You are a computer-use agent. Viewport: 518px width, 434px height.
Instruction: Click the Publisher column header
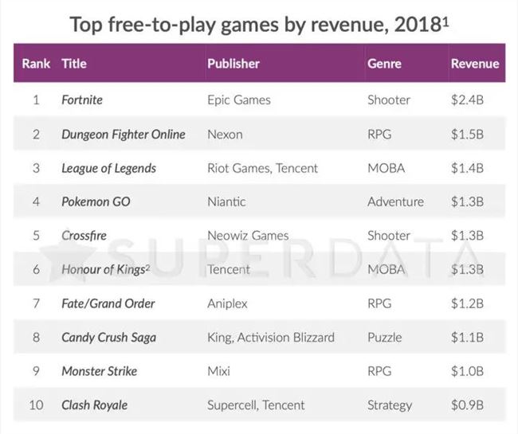tap(233, 64)
